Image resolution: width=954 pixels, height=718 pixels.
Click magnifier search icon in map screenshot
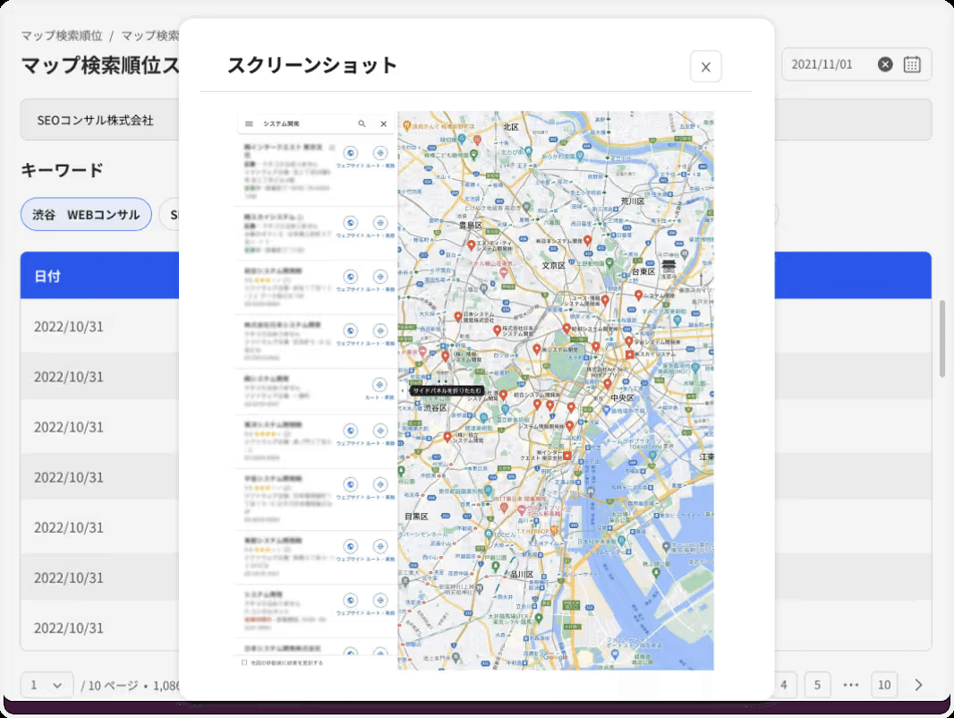pos(362,124)
